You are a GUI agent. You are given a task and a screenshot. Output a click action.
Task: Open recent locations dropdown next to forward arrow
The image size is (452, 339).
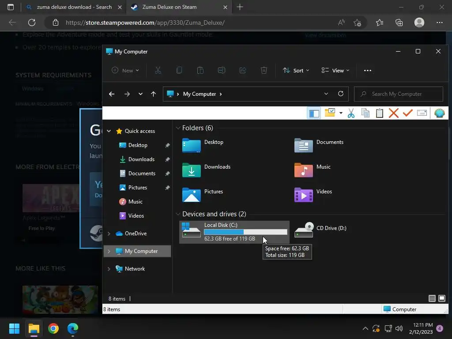(x=140, y=94)
